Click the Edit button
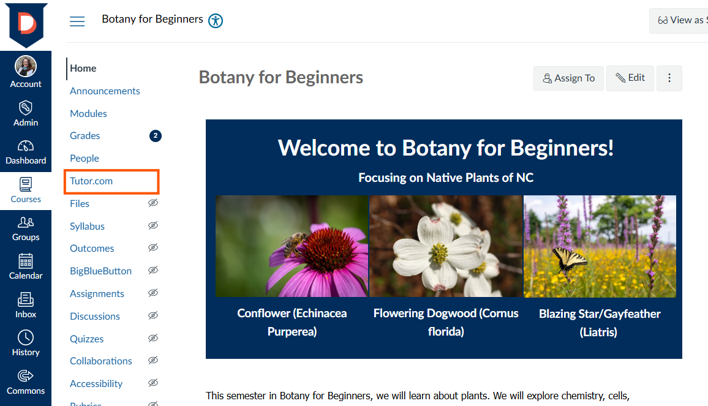The height and width of the screenshot is (406, 708). pos(630,78)
